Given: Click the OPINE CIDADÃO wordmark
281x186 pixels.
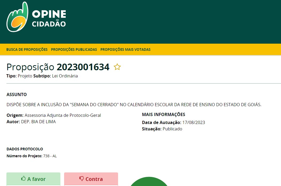Looking at the screenshot, I should (49, 18).
